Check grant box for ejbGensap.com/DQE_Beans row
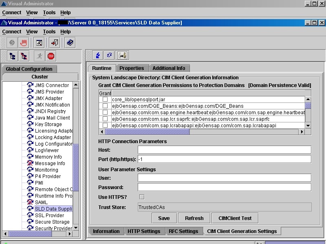This screenshot has width=326, height=244. [x=105, y=106]
